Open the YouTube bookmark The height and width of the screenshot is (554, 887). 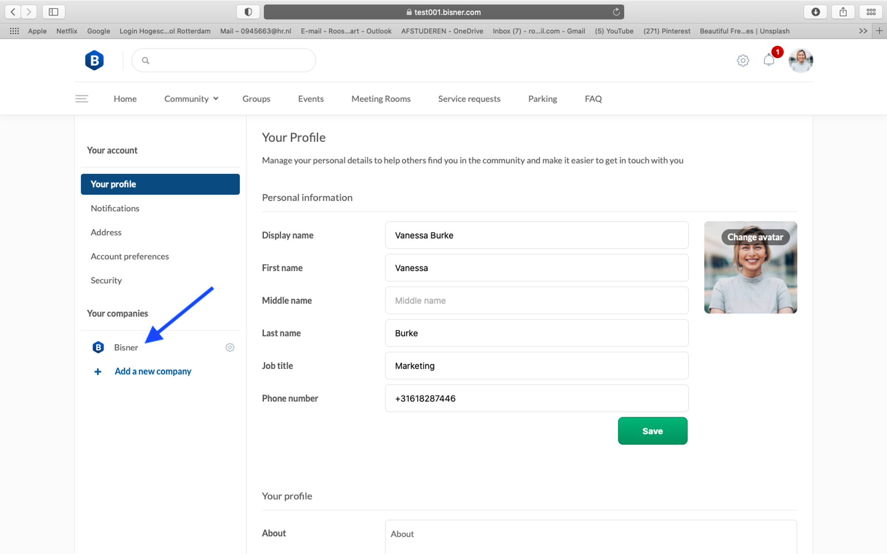coord(614,31)
